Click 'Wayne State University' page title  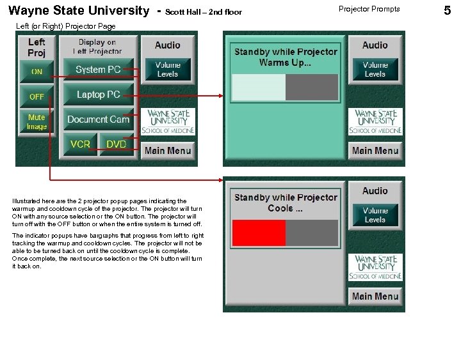click(79, 11)
